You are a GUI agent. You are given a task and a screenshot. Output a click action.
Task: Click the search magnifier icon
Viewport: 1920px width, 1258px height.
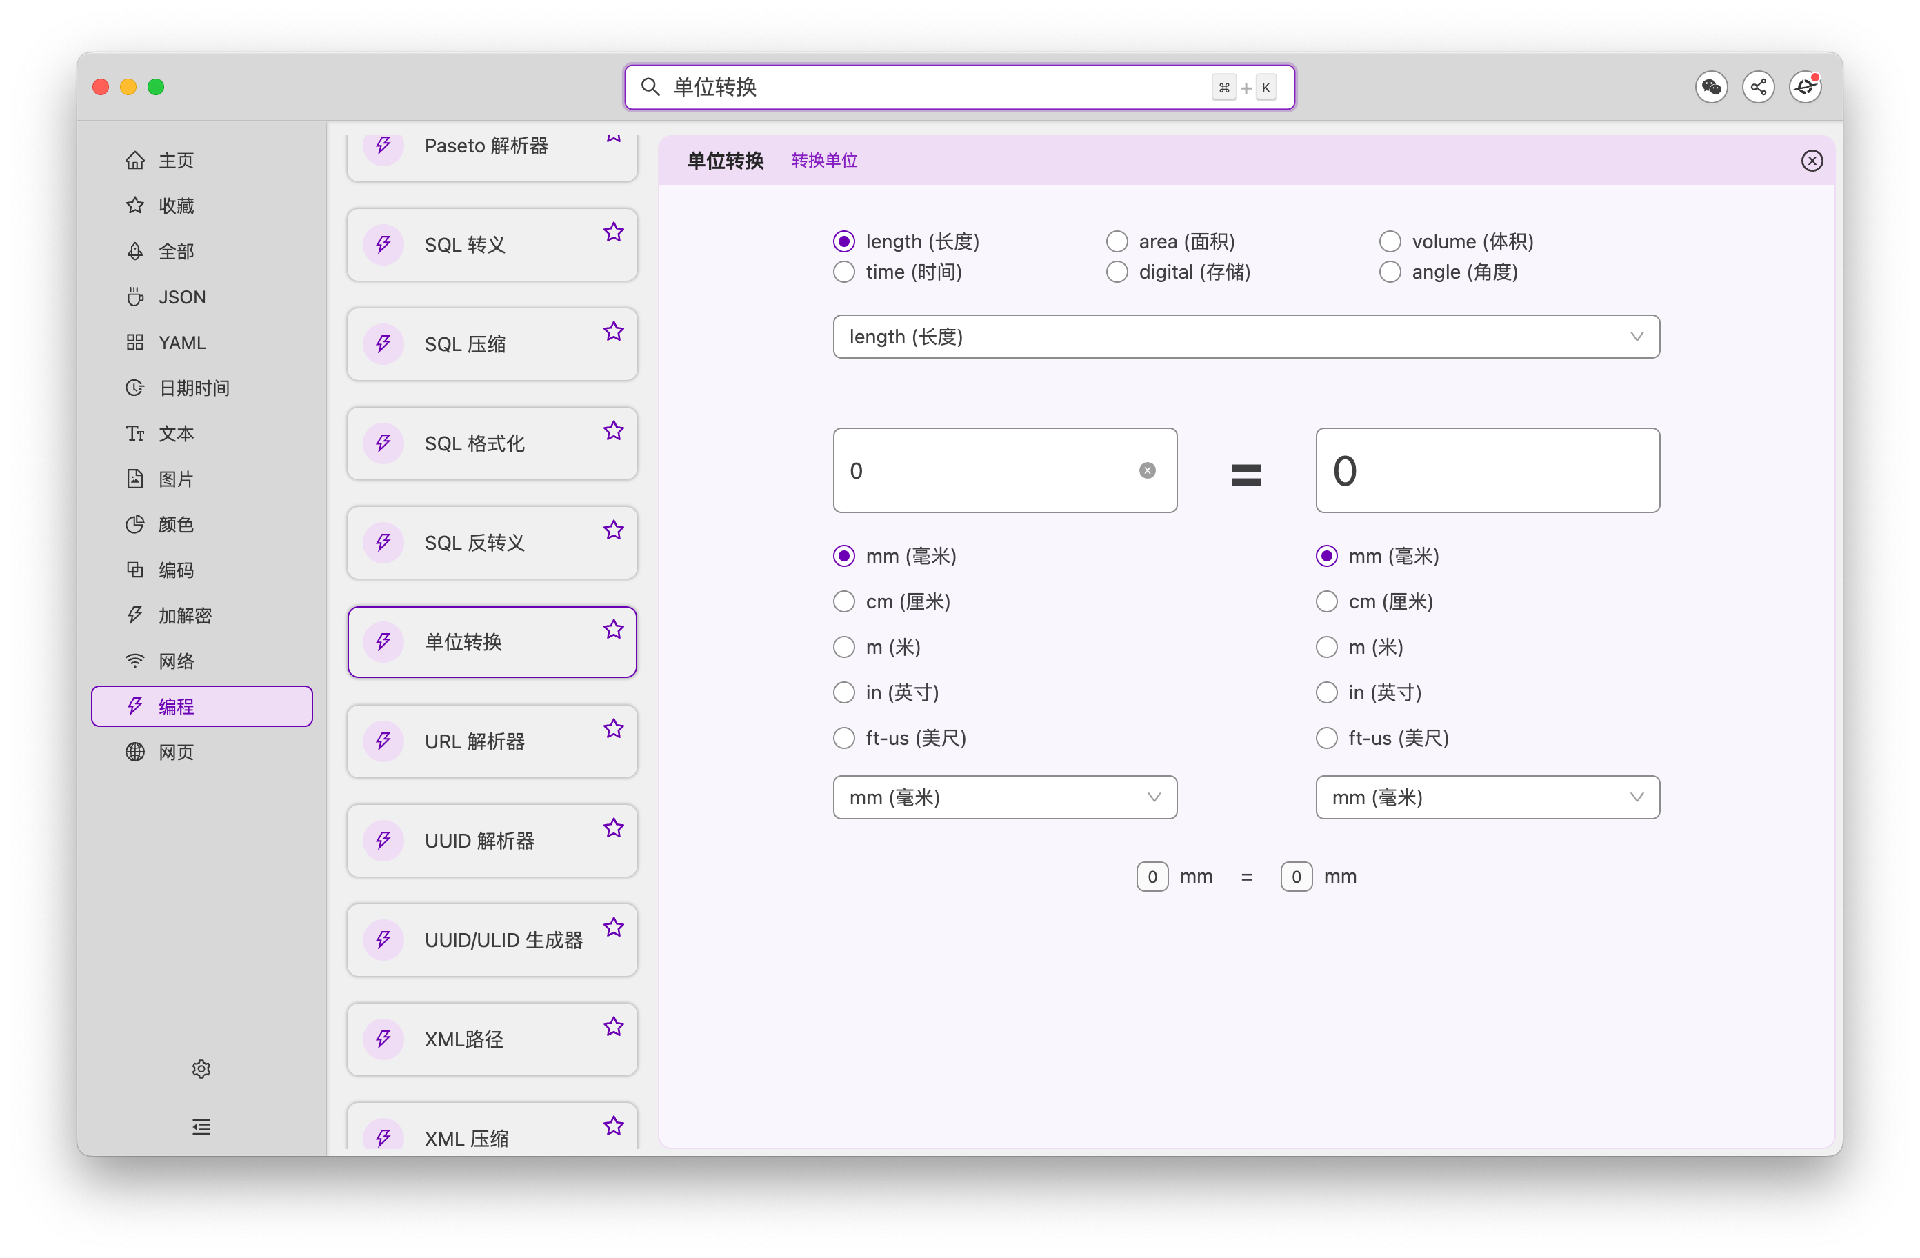pos(650,87)
